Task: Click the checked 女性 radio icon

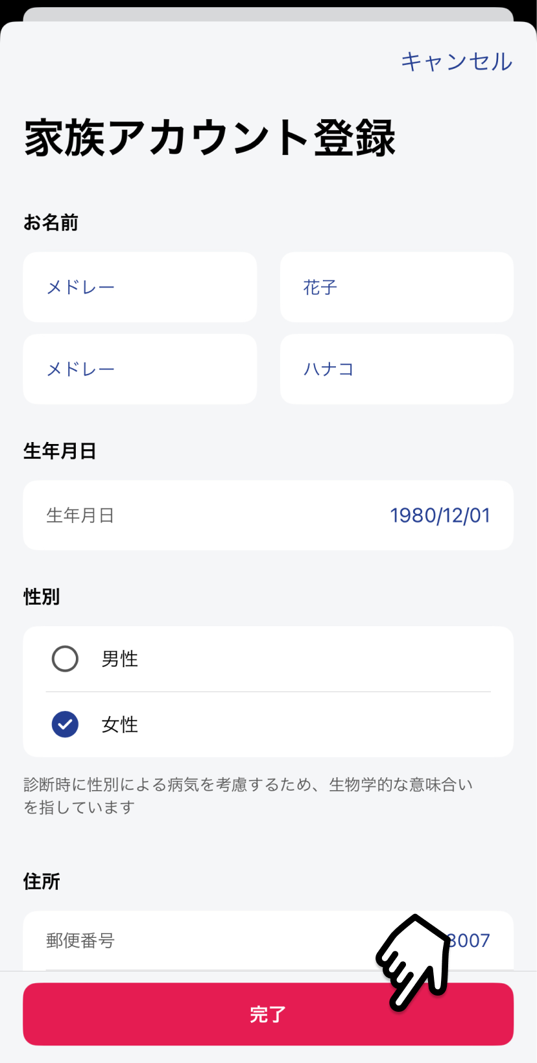Action: click(65, 724)
